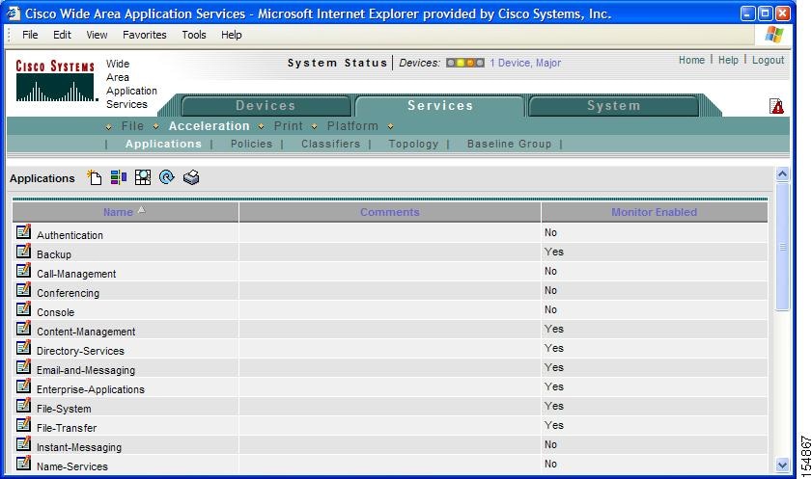Open the Edit browser menu
The image size is (812, 479).
(62, 35)
